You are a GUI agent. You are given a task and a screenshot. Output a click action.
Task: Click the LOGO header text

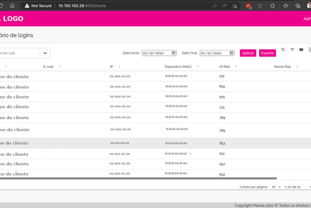point(13,19)
